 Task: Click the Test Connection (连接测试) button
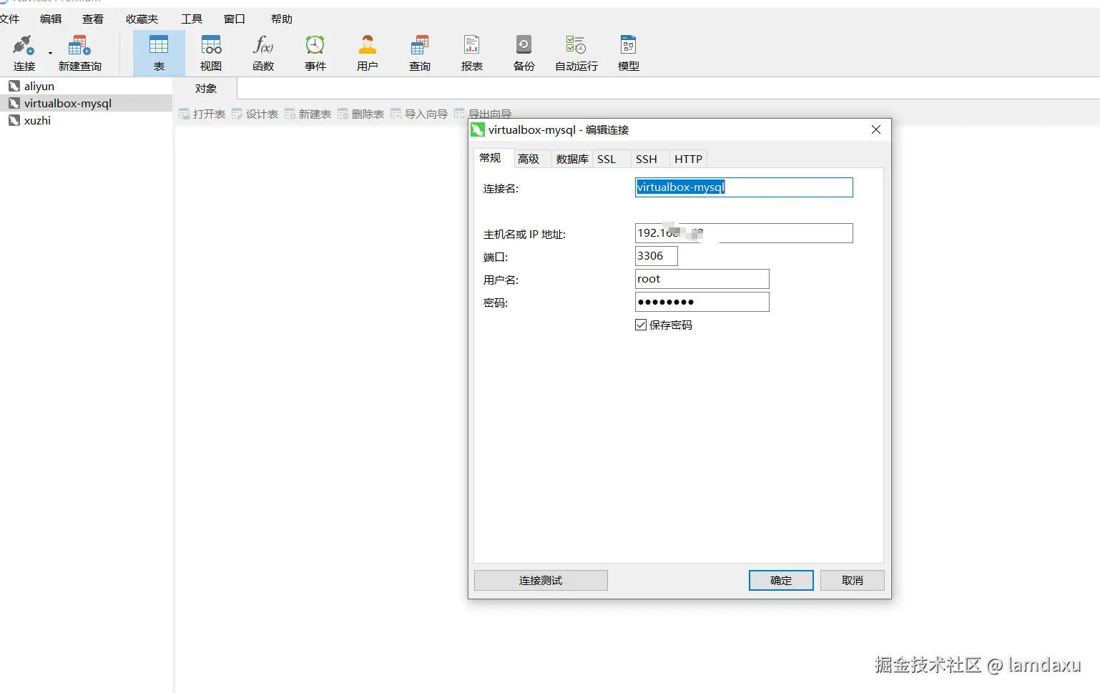coord(541,580)
